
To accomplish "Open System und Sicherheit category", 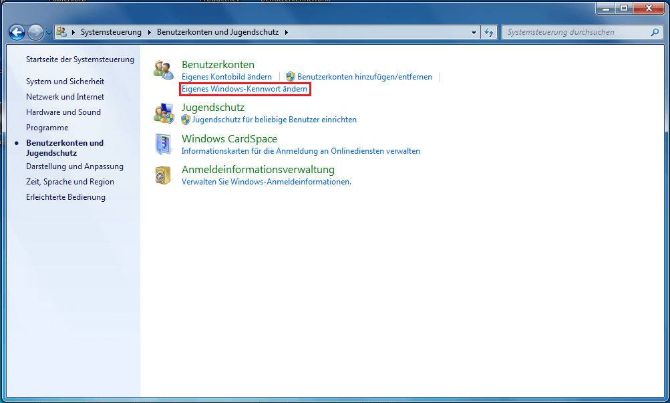I will click(65, 81).
